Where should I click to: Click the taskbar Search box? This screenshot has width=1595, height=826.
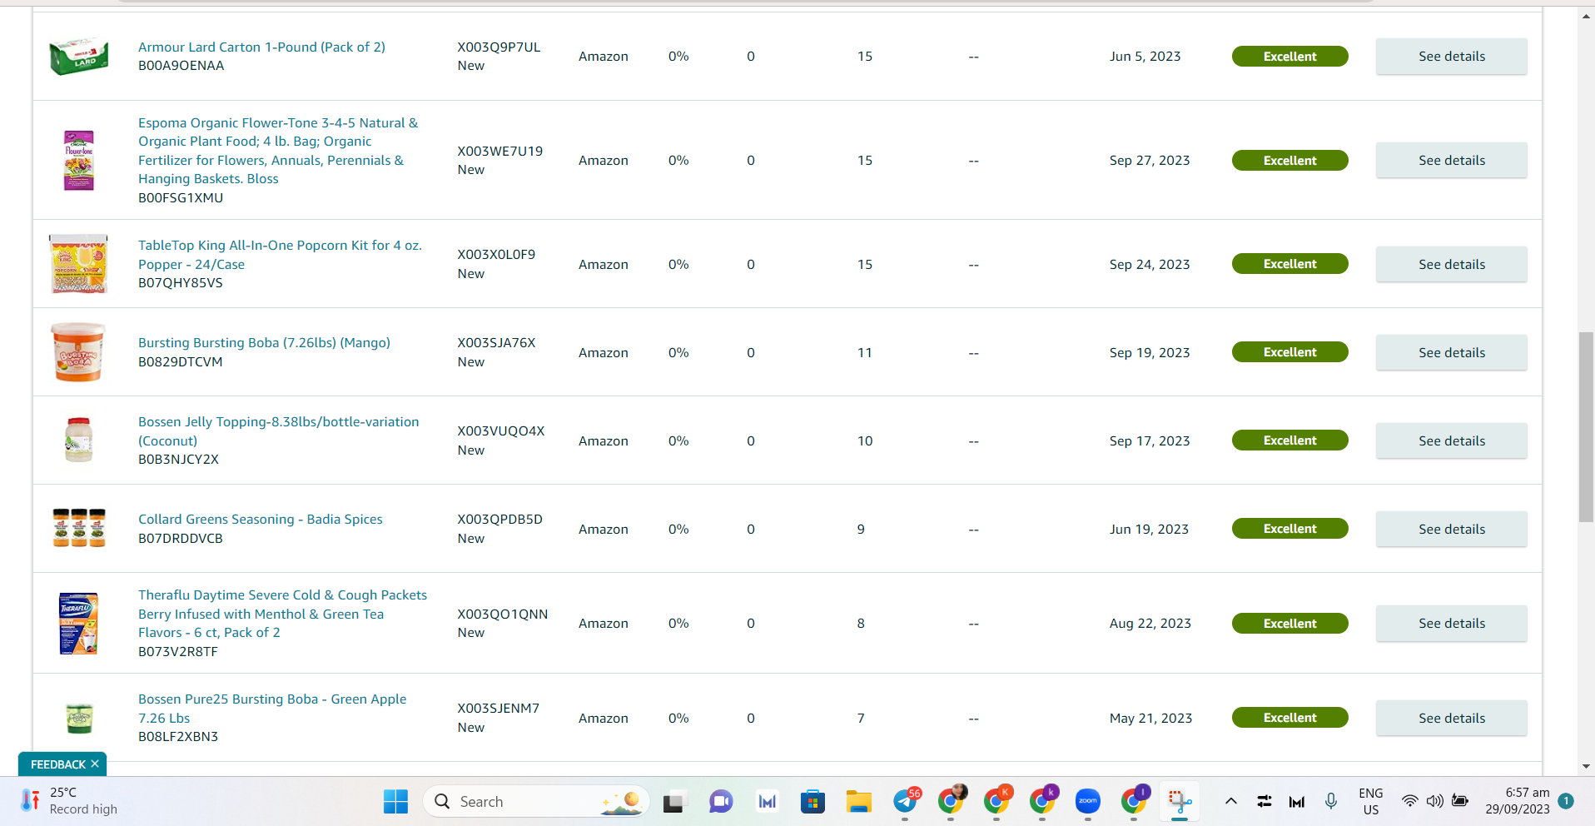point(536,802)
